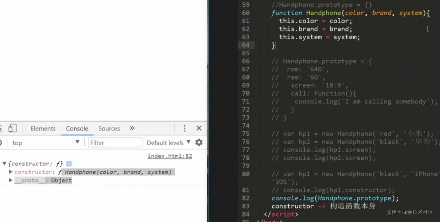Click this.color = color; on line 61

[x=315, y=21]
